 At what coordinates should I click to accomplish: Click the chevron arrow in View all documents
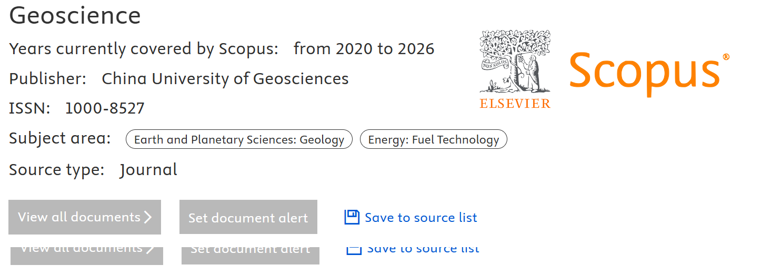click(148, 217)
